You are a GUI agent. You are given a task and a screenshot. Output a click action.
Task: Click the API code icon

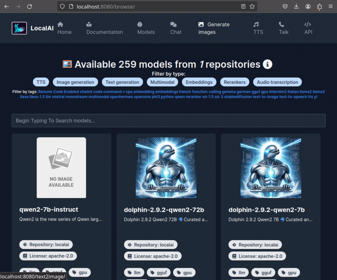coord(307,24)
